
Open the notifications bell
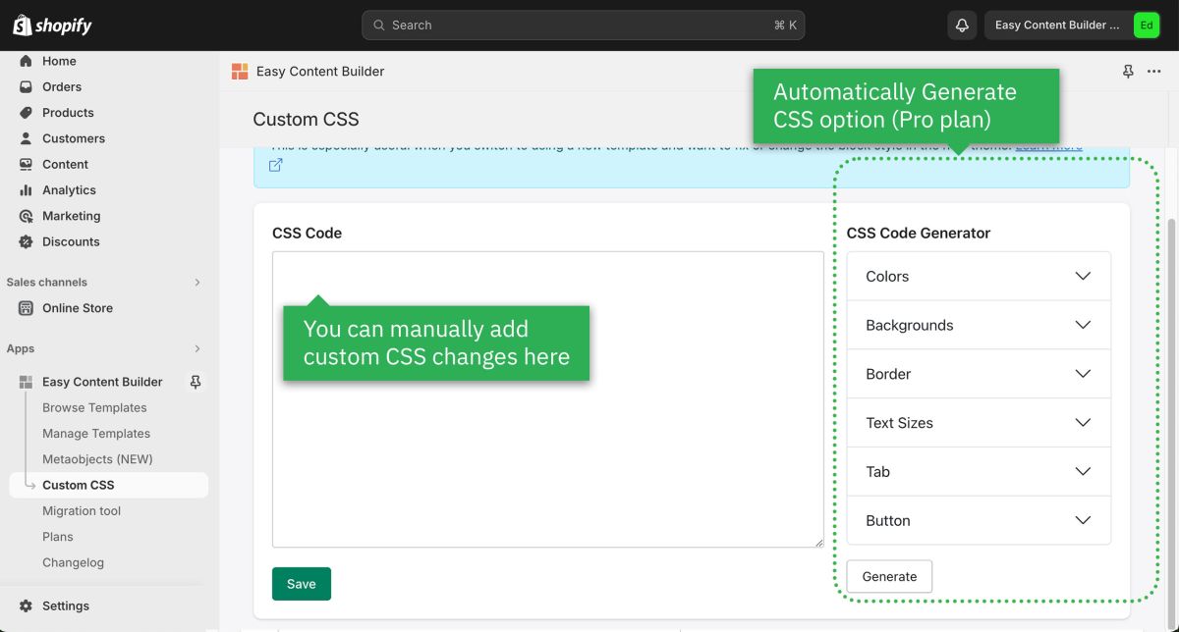[x=961, y=24]
